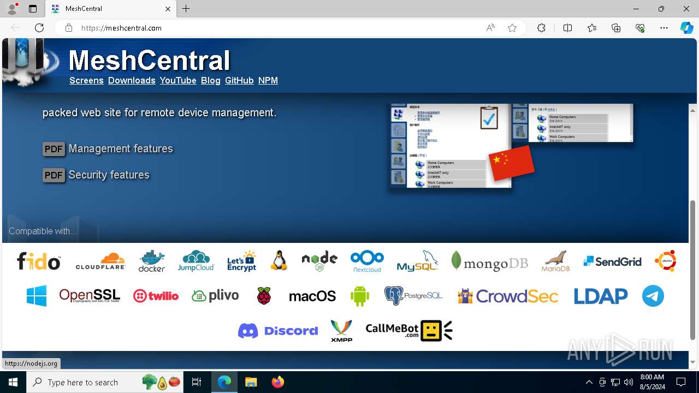This screenshot has width=699, height=393.
Task: Open the Windows Start menu
Action: (x=13, y=382)
